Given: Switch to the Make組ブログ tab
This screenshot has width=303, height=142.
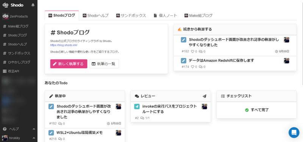Looking at the screenshot, I should tap(198, 16).
